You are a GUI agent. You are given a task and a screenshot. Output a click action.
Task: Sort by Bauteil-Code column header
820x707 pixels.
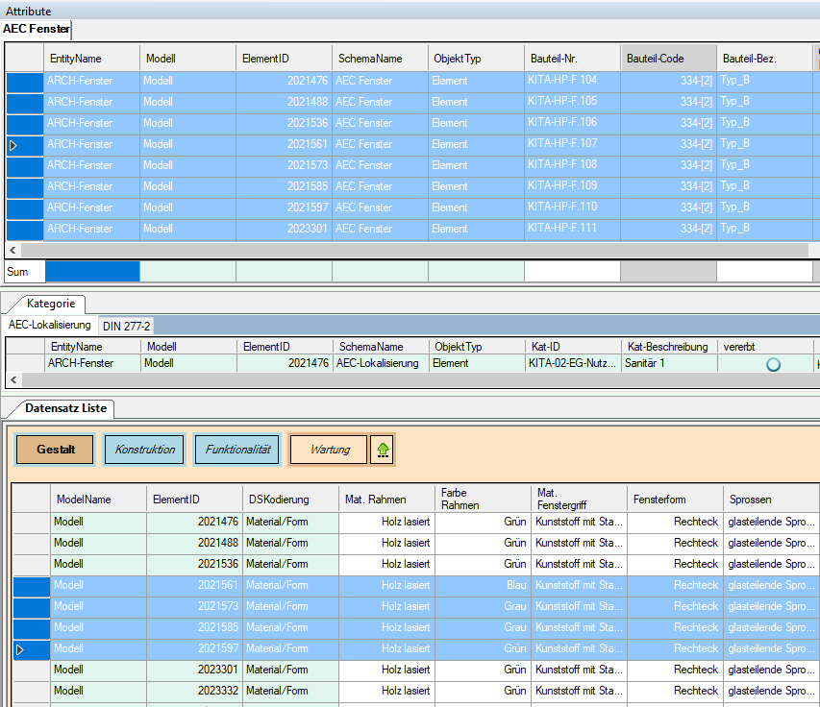pos(668,59)
